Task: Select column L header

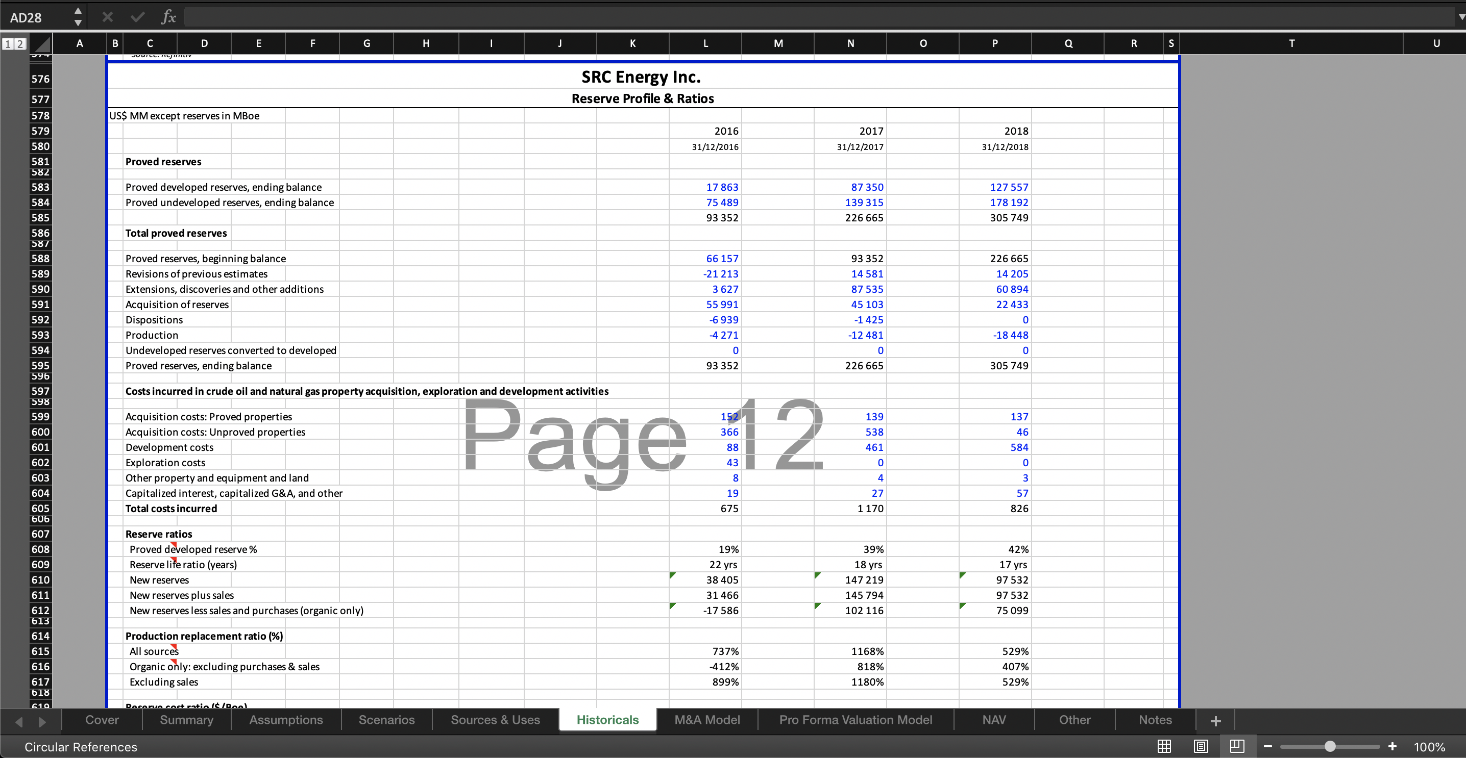Action: pyautogui.click(x=705, y=43)
